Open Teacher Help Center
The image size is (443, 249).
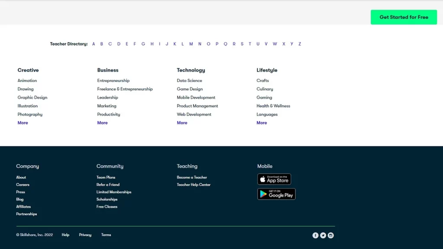click(193, 185)
